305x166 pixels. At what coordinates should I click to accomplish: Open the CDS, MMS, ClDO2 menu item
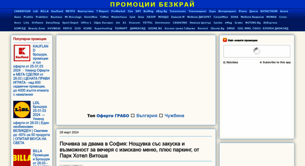263,28
